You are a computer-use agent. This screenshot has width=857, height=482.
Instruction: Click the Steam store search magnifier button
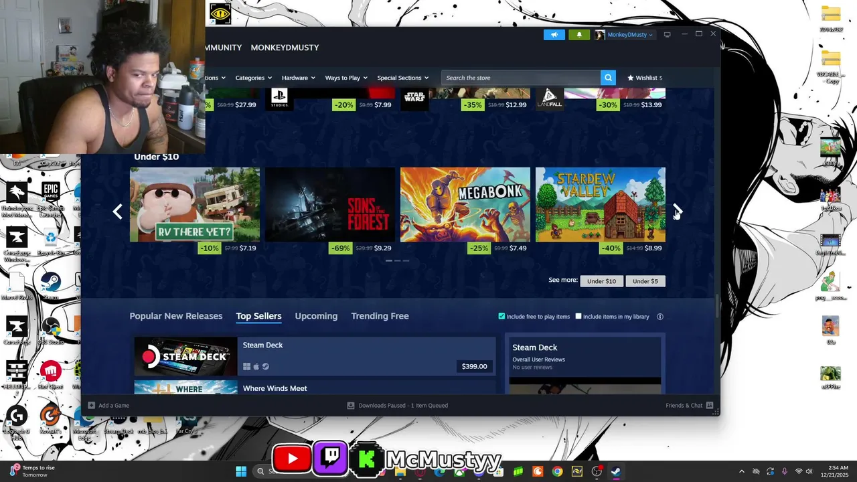coord(608,78)
